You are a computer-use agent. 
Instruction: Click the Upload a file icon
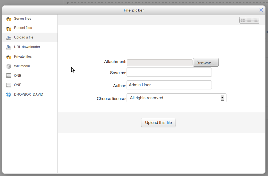9,38
